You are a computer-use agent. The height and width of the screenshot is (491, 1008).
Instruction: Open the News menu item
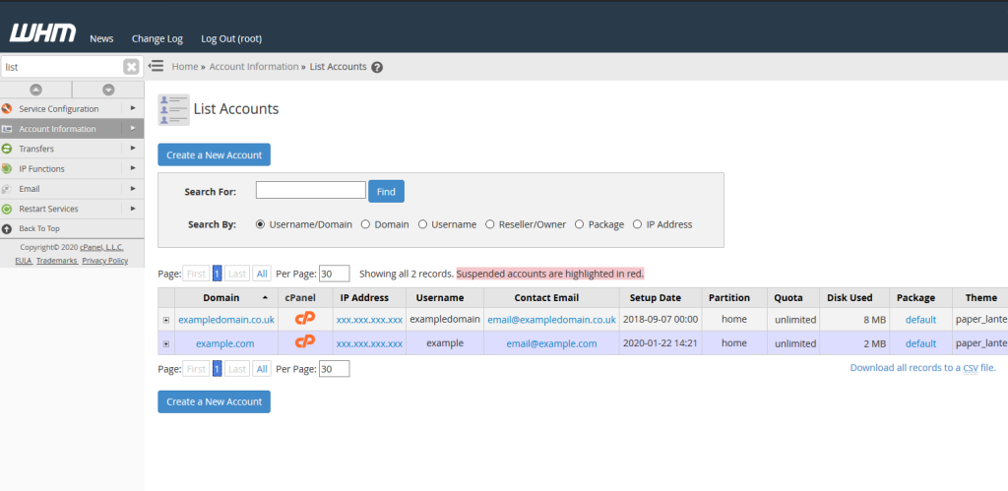pyautogui.click(x=101, y=38)
